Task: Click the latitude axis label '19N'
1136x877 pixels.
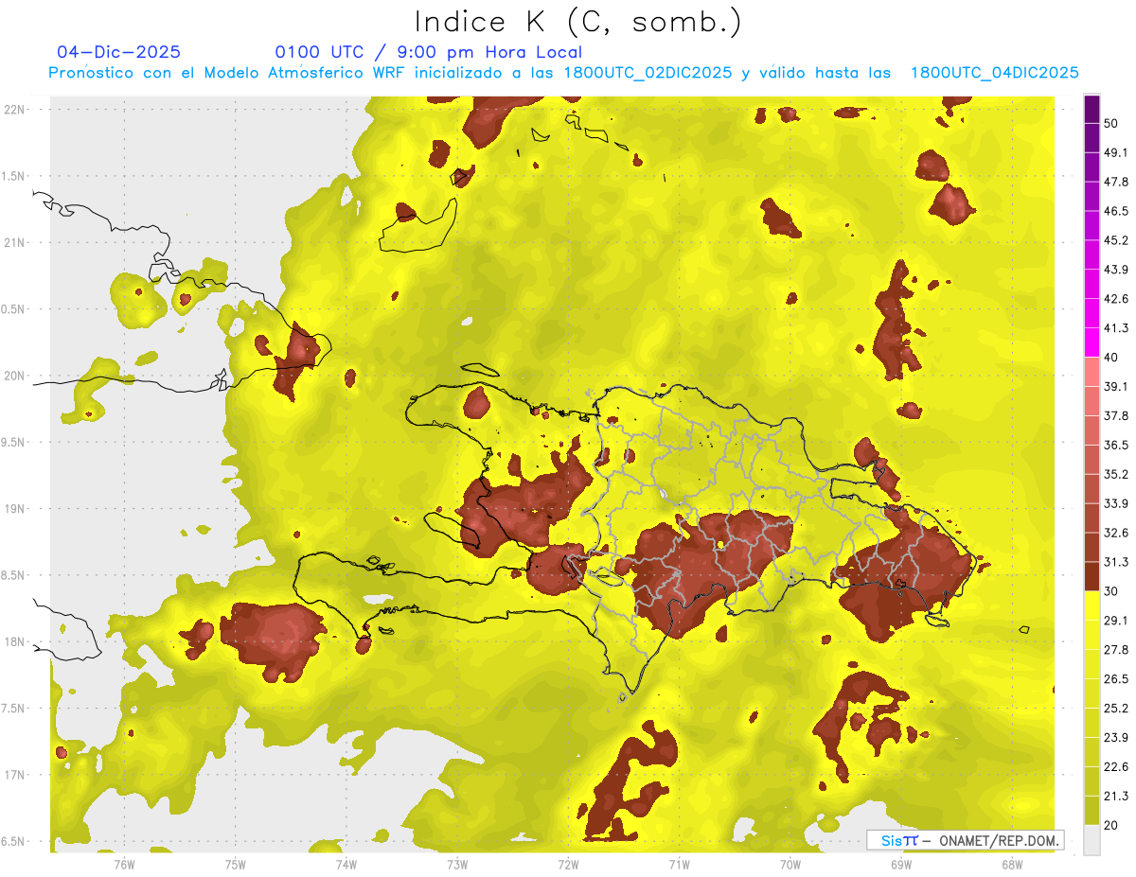Action: coord(16,508)
